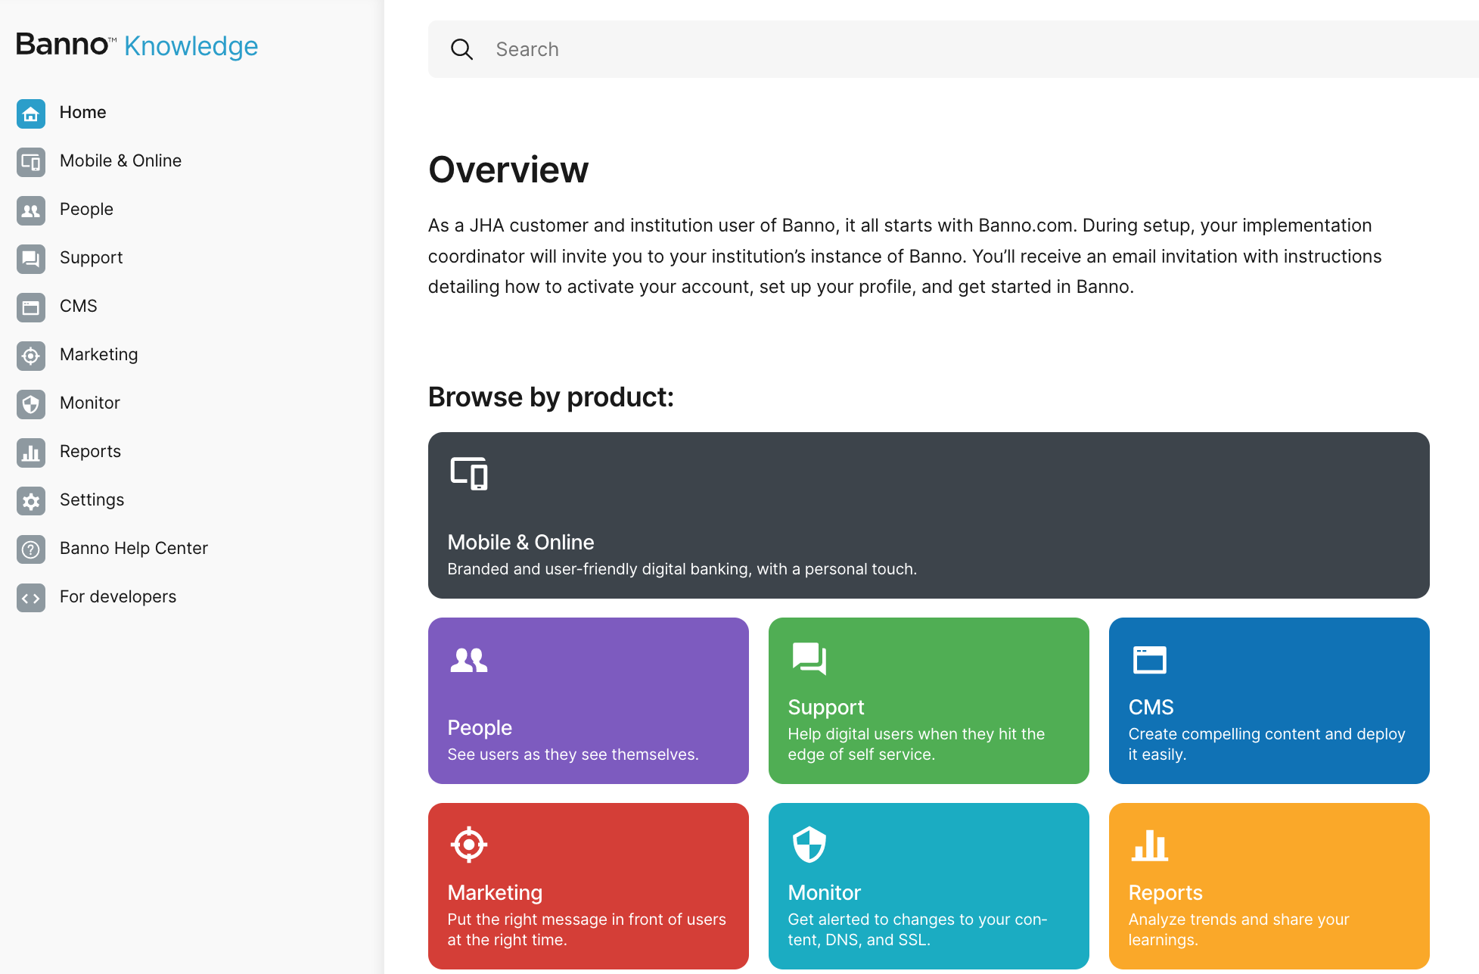Open Monitor using the shield icon
Image resolution: width=1479 pixels, height=974 pixels.
31,404
